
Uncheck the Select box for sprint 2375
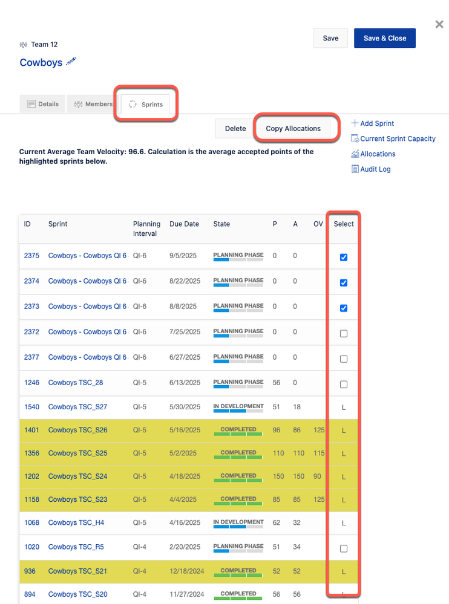344,258
